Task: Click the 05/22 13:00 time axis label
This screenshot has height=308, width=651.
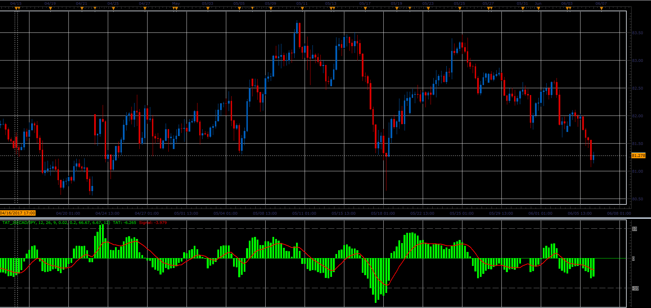Action: [x=422, y=213]
